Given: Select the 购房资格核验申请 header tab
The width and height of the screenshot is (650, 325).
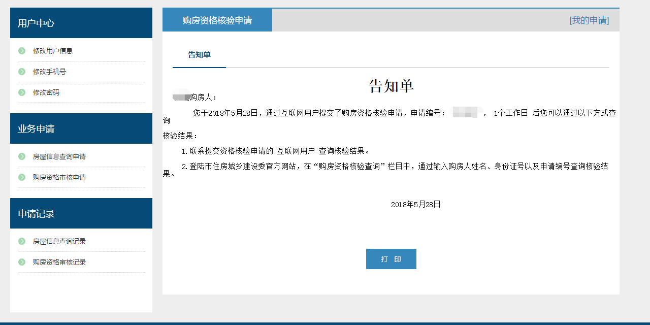Looking at the screenshot, I should [x=217, y=20].
